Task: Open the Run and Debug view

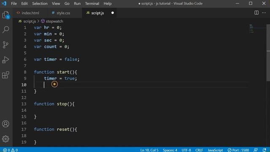Action: point(5,60)
